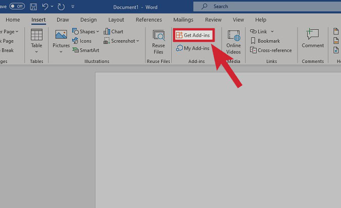Insert a Cross-reference
Image resolution: width=341 pixels, height=208 pixels.
(271, 50)
